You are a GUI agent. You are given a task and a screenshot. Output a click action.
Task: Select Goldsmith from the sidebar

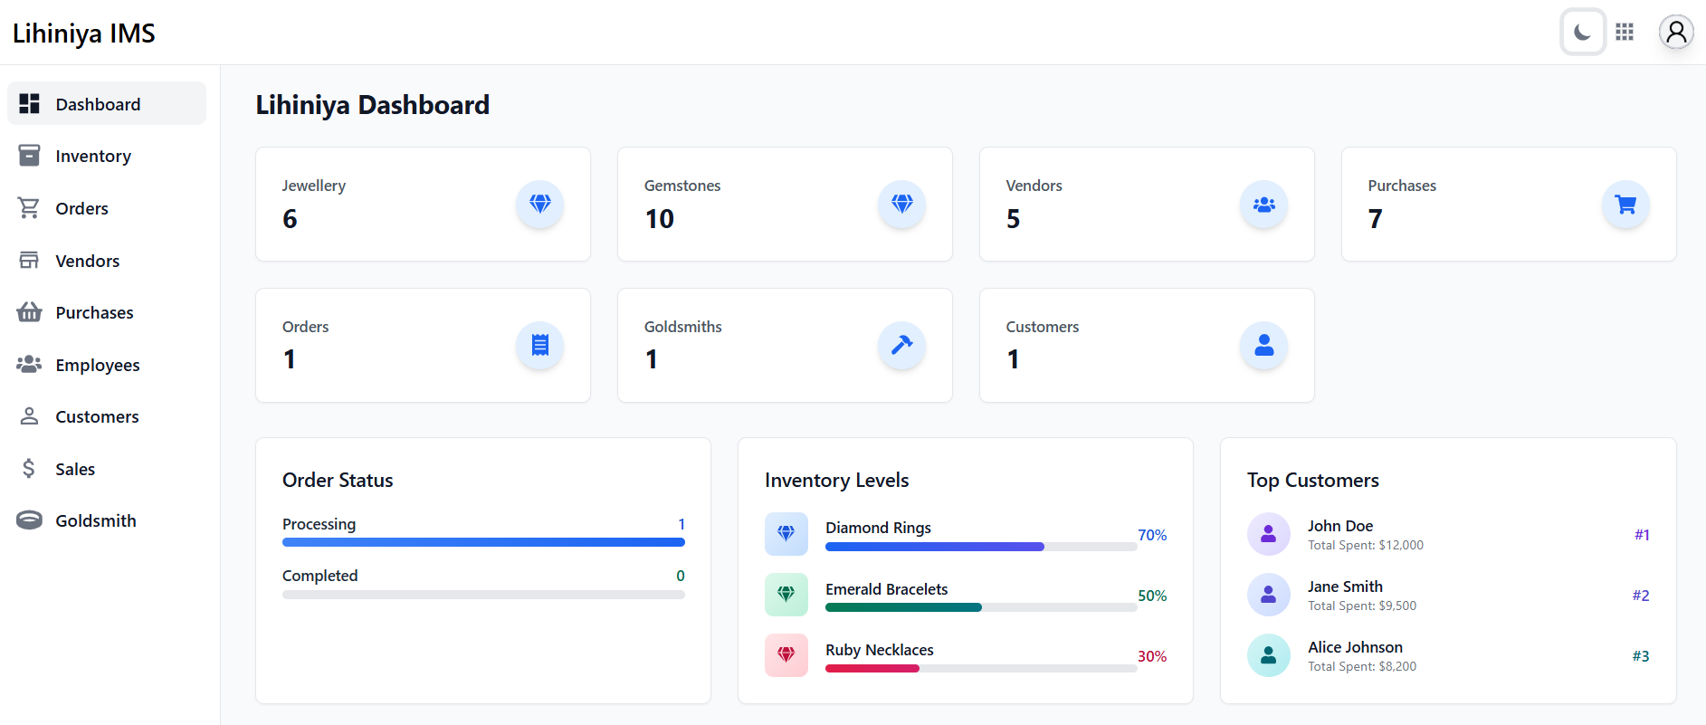pos(107,520)
